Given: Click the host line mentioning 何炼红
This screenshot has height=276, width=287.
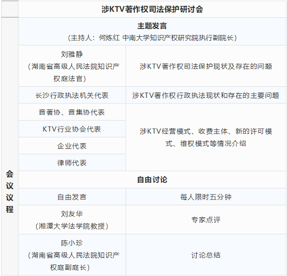Looking at the screenshot, I should point(152,38).
